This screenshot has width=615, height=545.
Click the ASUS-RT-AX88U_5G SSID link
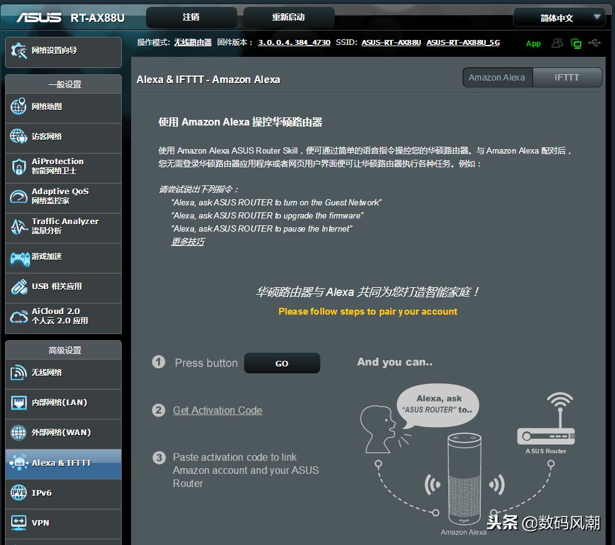click(463, 42)
